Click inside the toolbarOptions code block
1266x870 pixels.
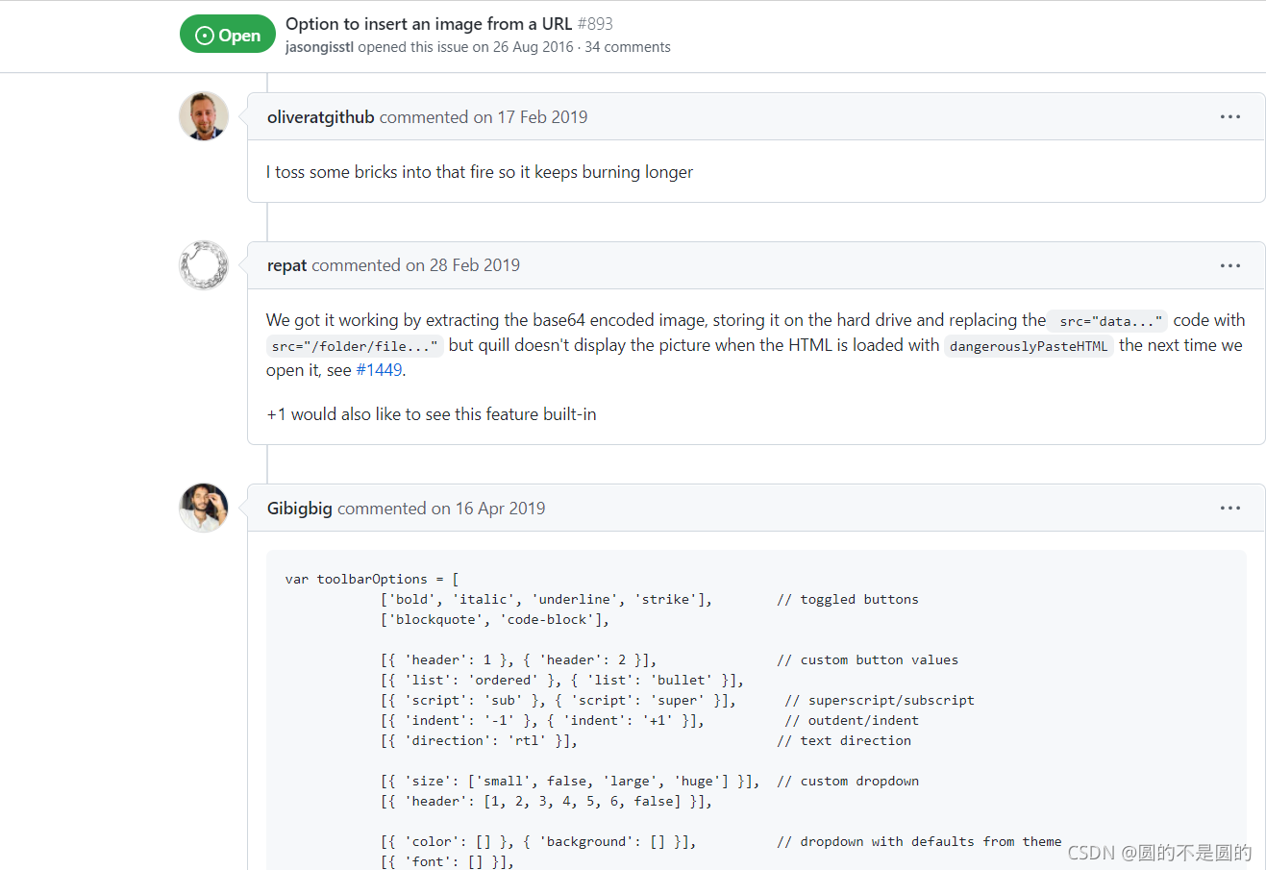click(757, 709)
